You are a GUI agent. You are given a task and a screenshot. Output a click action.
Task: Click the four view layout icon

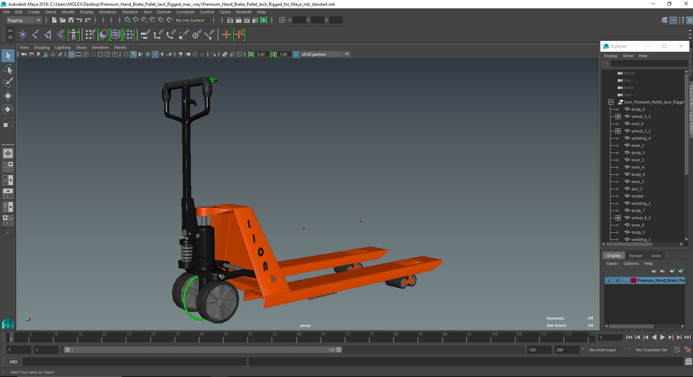click(x=8, y=167)
